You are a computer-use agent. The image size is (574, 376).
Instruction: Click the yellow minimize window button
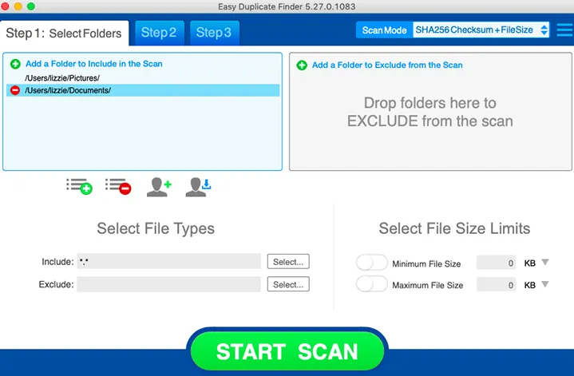[x=18, y=6]
